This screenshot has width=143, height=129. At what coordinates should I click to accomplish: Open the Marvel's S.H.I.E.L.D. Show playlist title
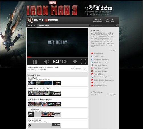pos(39,89)
